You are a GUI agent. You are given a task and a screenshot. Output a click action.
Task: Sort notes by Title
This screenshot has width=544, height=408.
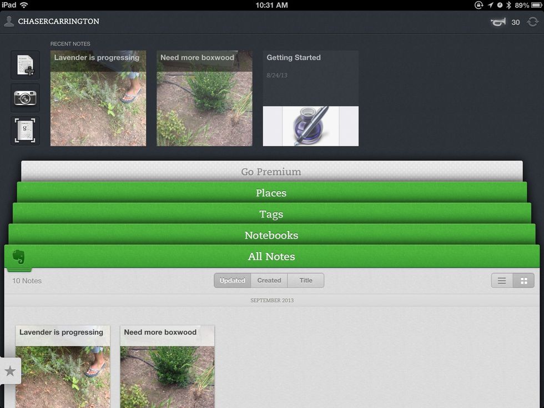305,280
